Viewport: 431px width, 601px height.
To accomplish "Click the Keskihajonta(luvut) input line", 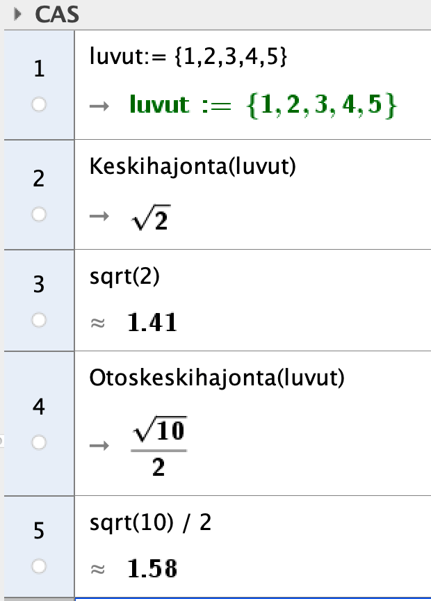I will pos(187,168).
